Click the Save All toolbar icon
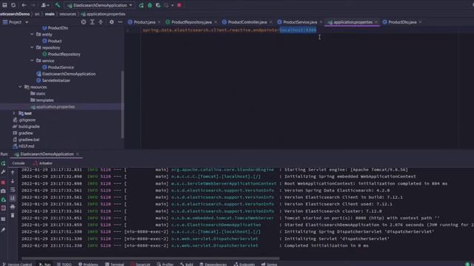This screenshot has width=474, height=266. point(4,5)
